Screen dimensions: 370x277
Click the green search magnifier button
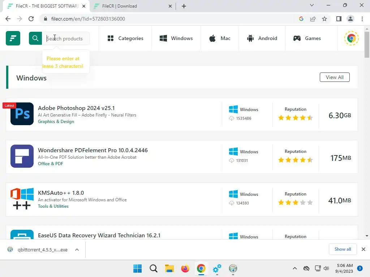(x=35, y=38)
